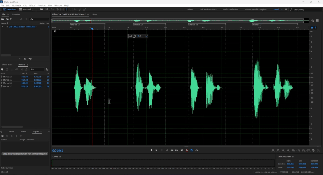This screenshot has width=323, height=175.
Task: Select the Radio Production workspace
Action: (230, 9)
